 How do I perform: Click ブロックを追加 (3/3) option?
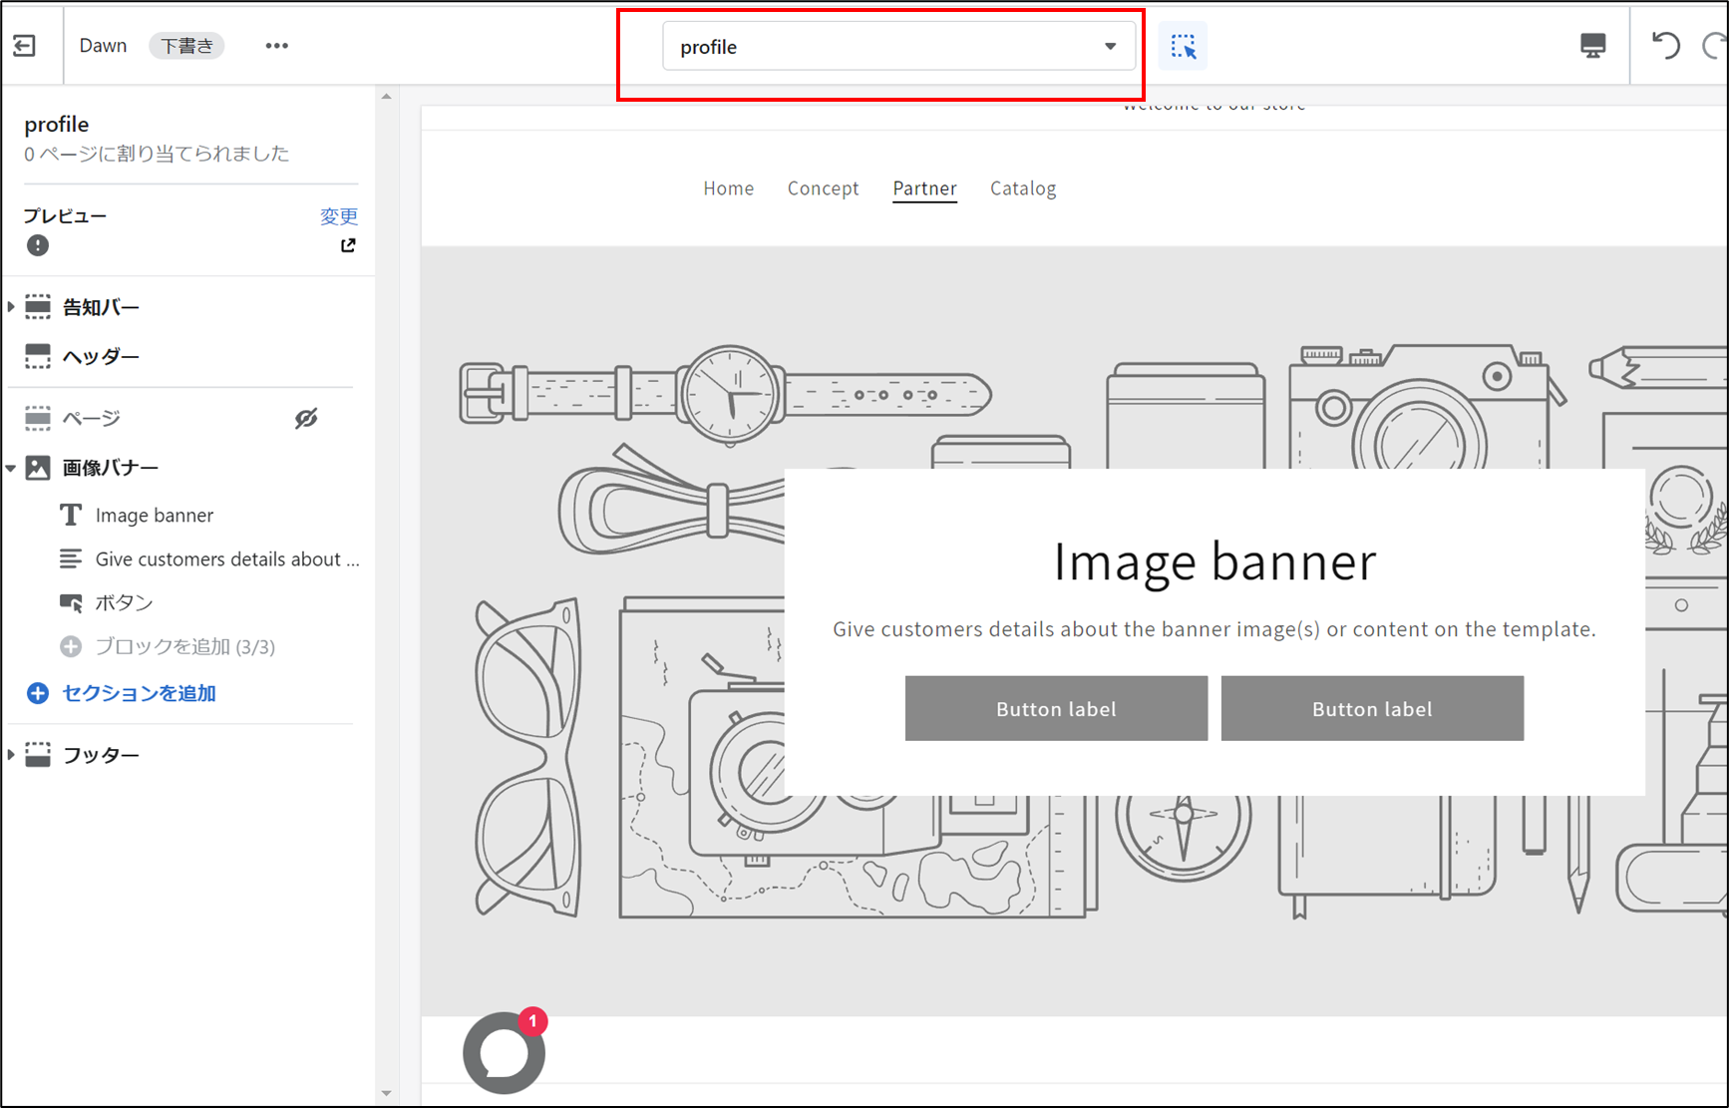pyautogui.click(x=185, y=647)
